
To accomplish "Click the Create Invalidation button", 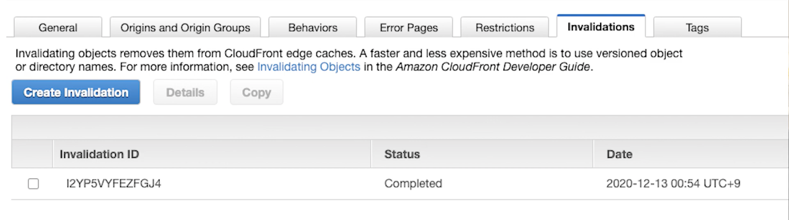I will click(x=76, y=92).
